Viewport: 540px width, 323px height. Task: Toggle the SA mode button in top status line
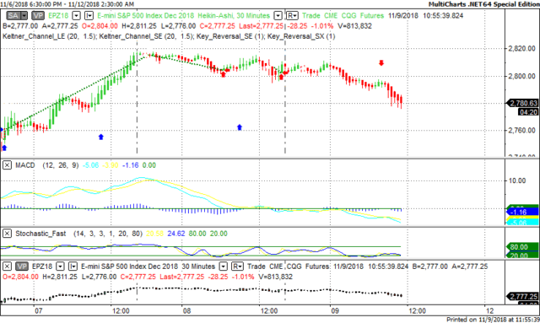13,16
